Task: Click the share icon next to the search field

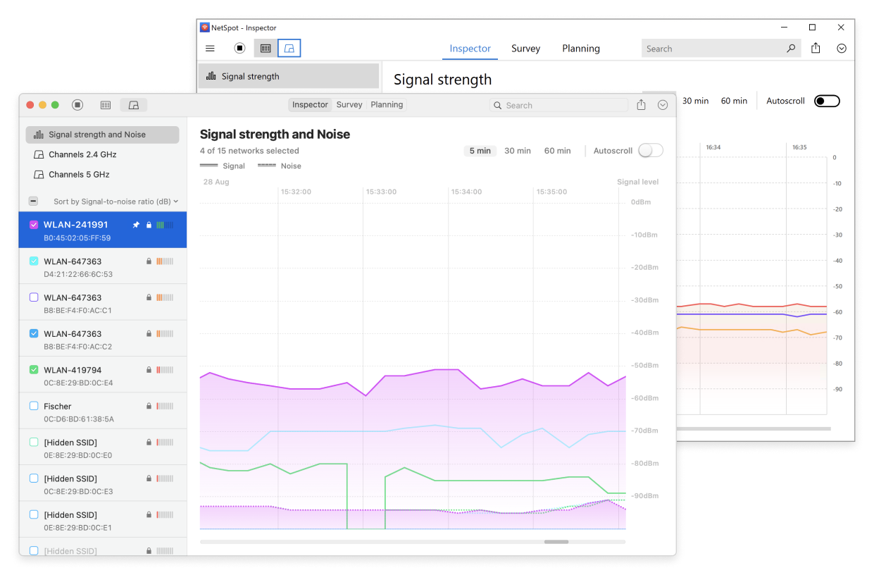Action: click(x=641, y=104)
